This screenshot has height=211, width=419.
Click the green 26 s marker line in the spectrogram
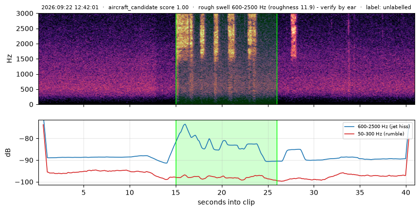(277, 59)
